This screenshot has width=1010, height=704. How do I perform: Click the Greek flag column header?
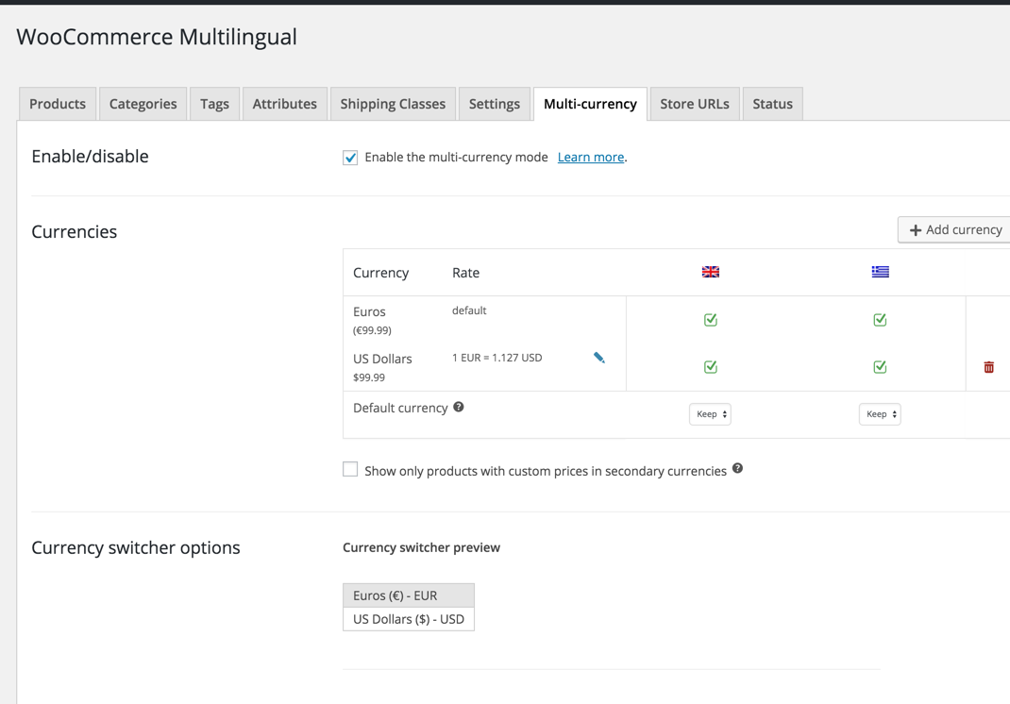(881, 272)
